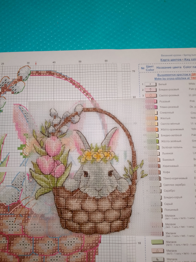
Task: Click the white swatch with dot symbol
Action: 151,84
